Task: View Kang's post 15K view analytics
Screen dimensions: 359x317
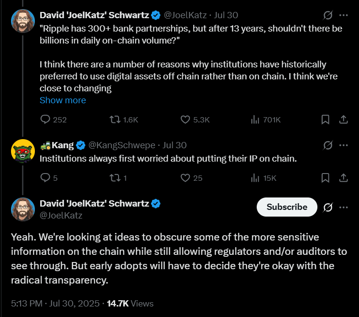Action: click(x=255, y=178)
